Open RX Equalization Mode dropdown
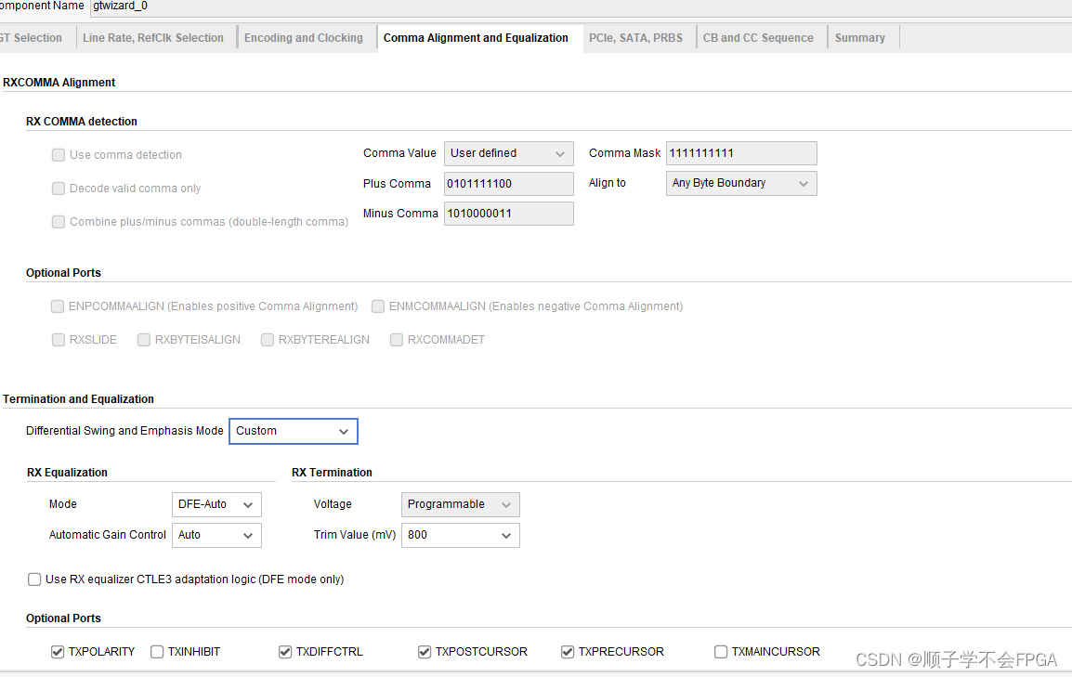Image resolution: width=1072 pixels, height=677 pixels. (216, 505)
